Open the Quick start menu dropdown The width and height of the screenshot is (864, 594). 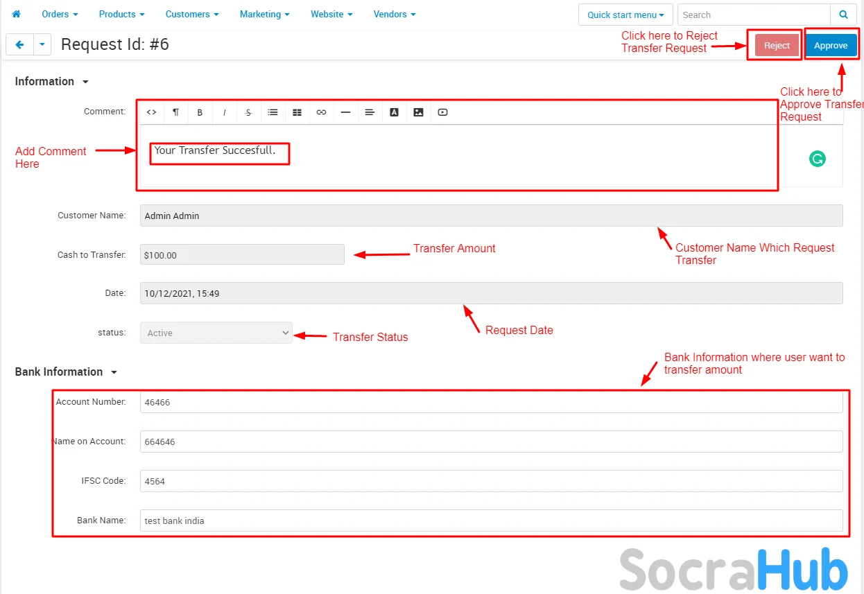pos(625,15)
